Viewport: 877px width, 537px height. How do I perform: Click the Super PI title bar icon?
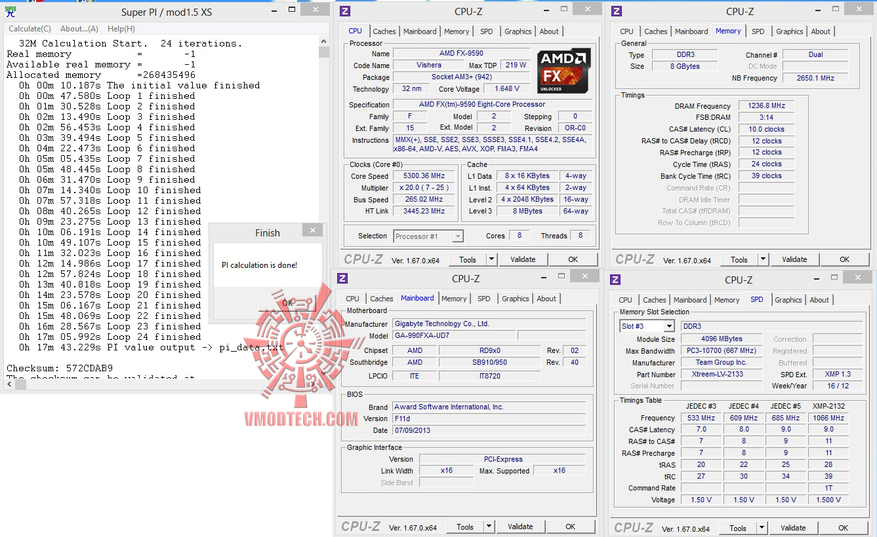point(10,11)
